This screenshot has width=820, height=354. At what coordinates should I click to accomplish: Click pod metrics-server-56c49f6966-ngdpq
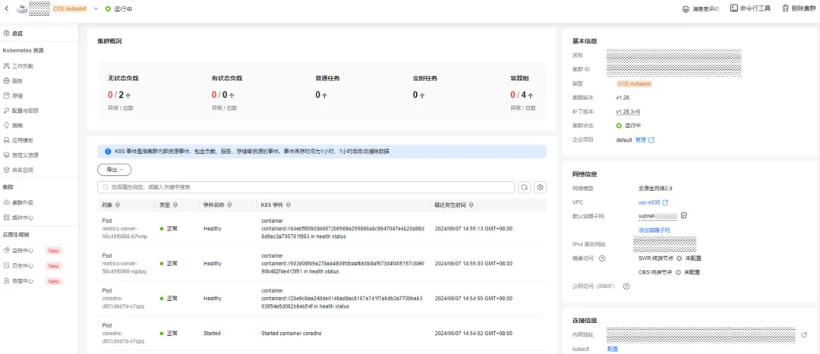pos(125,268)
